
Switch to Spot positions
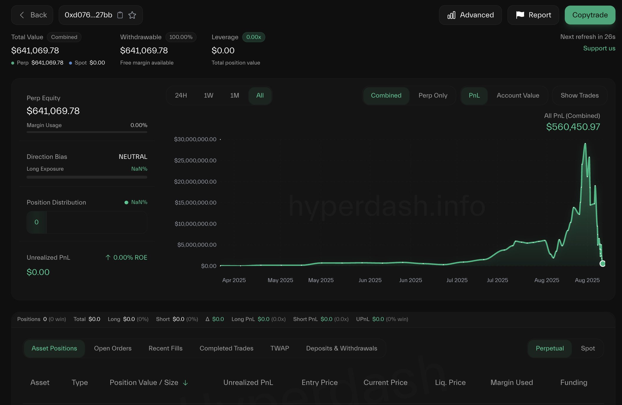coord(588,348)
